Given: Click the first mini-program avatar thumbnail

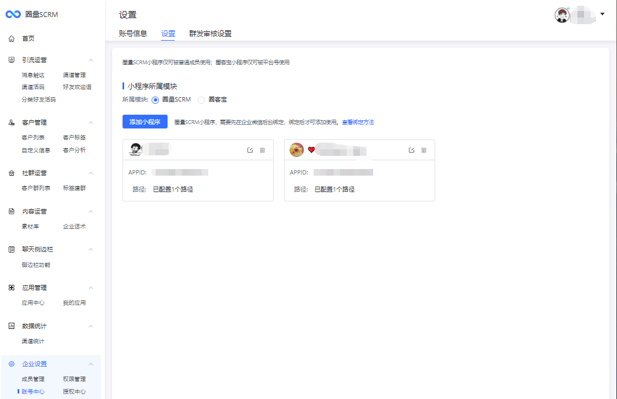Looking at the screenshot, I should 136,150.
